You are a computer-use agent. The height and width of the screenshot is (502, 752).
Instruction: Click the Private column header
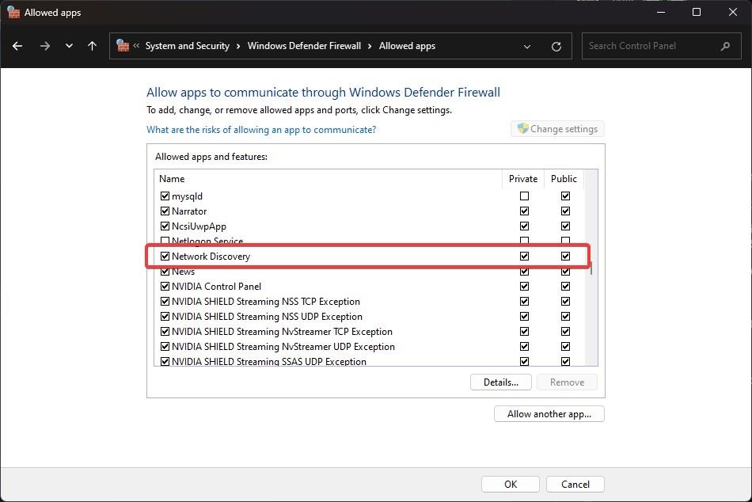tap(523, 178)
